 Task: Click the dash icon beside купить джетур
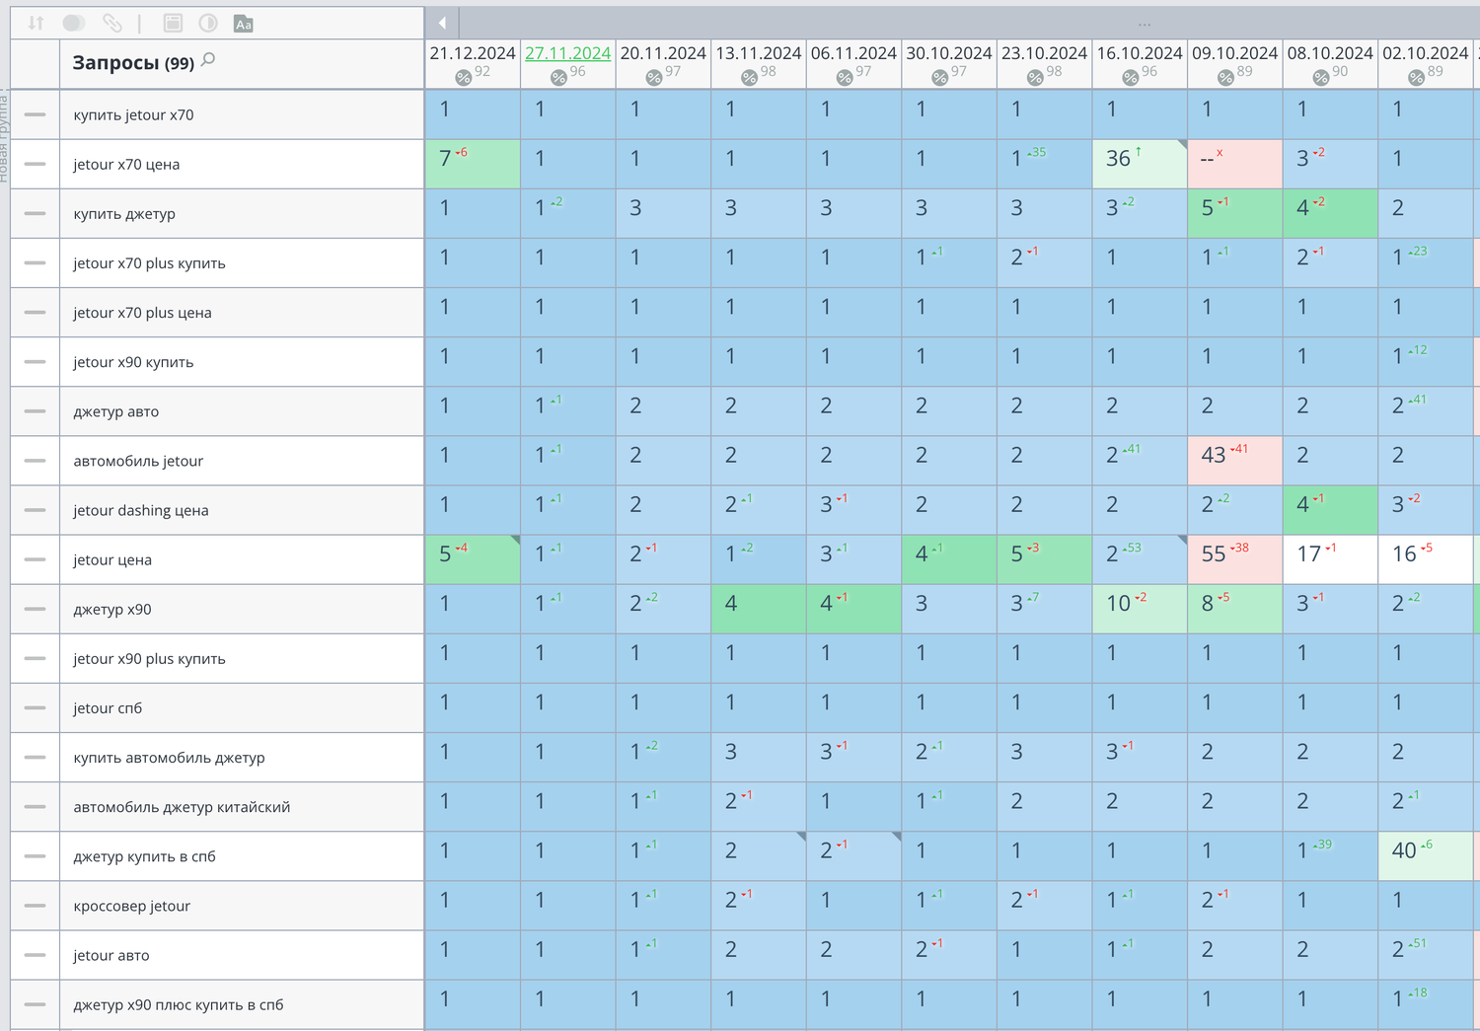(36, 213)
